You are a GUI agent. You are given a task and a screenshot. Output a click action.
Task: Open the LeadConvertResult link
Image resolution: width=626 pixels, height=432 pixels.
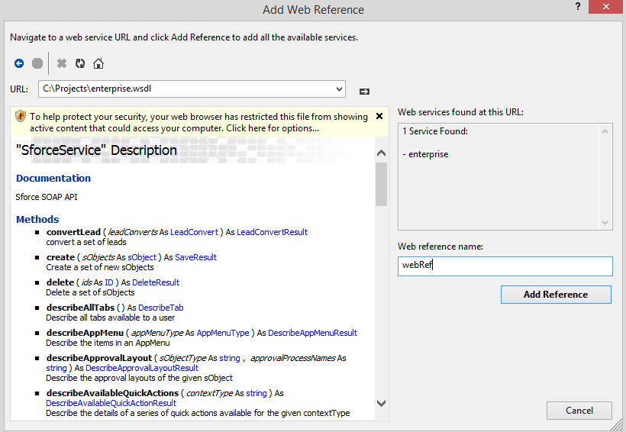[x=272, y=232]
